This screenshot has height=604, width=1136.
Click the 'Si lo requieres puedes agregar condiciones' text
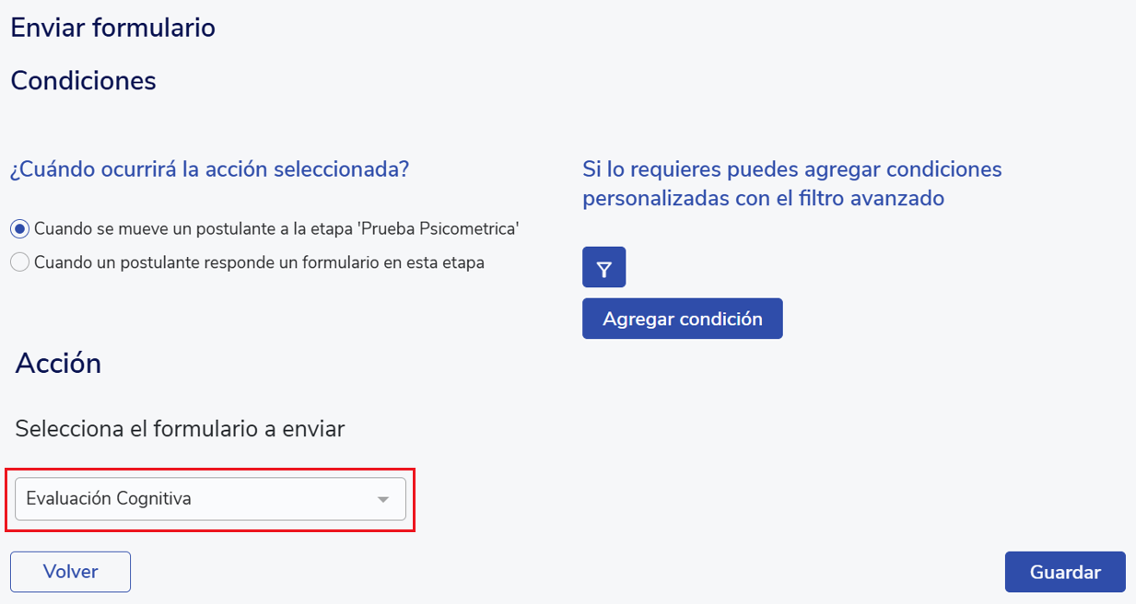coord(791,169)
